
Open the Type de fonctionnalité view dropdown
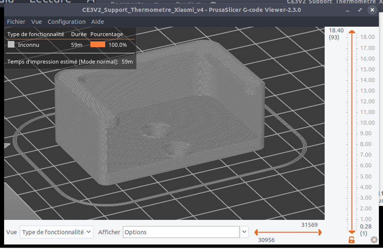tap(56, 232)
